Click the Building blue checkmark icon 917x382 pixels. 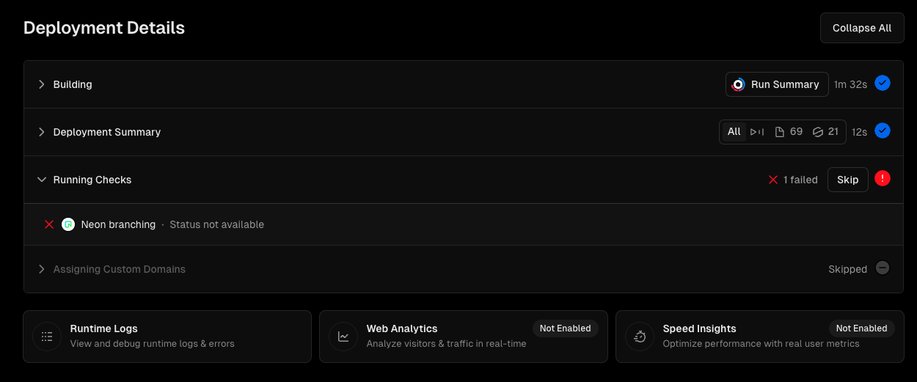tap(883, 84)
